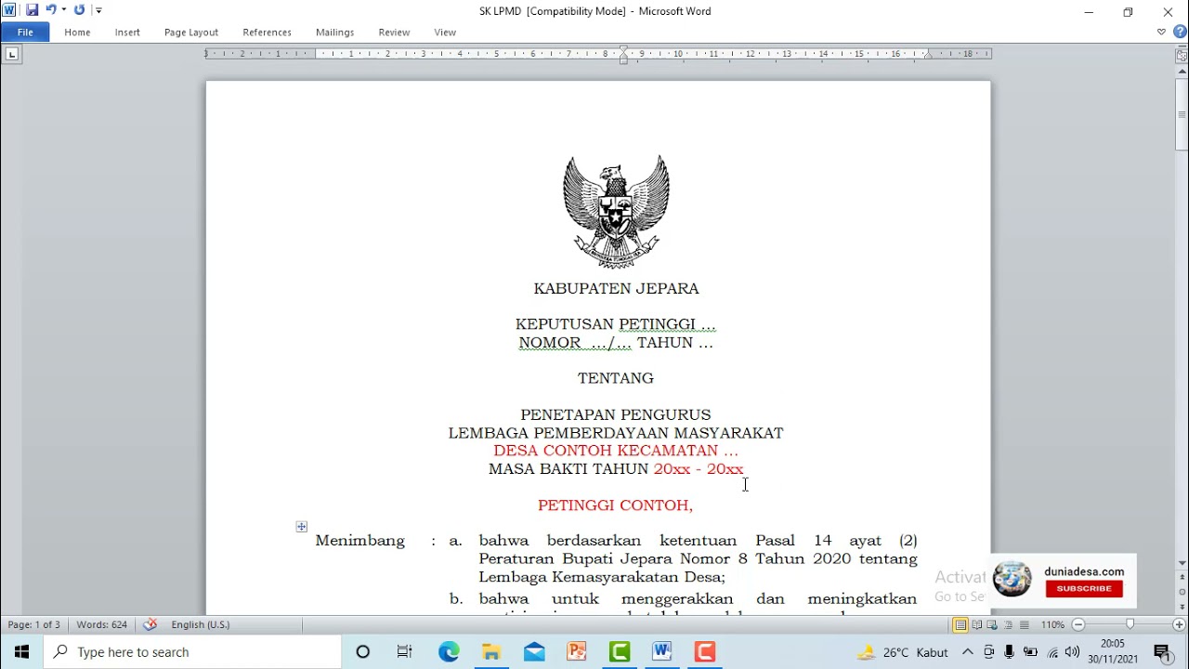1189x669 pixels.
Task: Open Mail app from taskbar
Action: (534, 652)
